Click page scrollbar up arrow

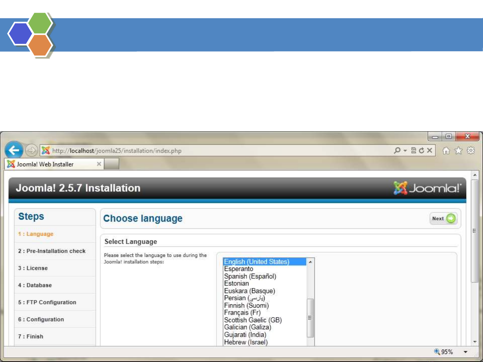pos(475,175)
